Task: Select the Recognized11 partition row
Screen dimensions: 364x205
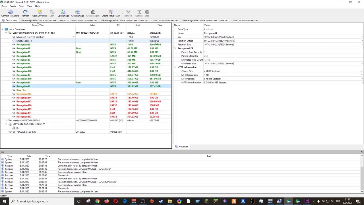Action: [x=86, y=83]
